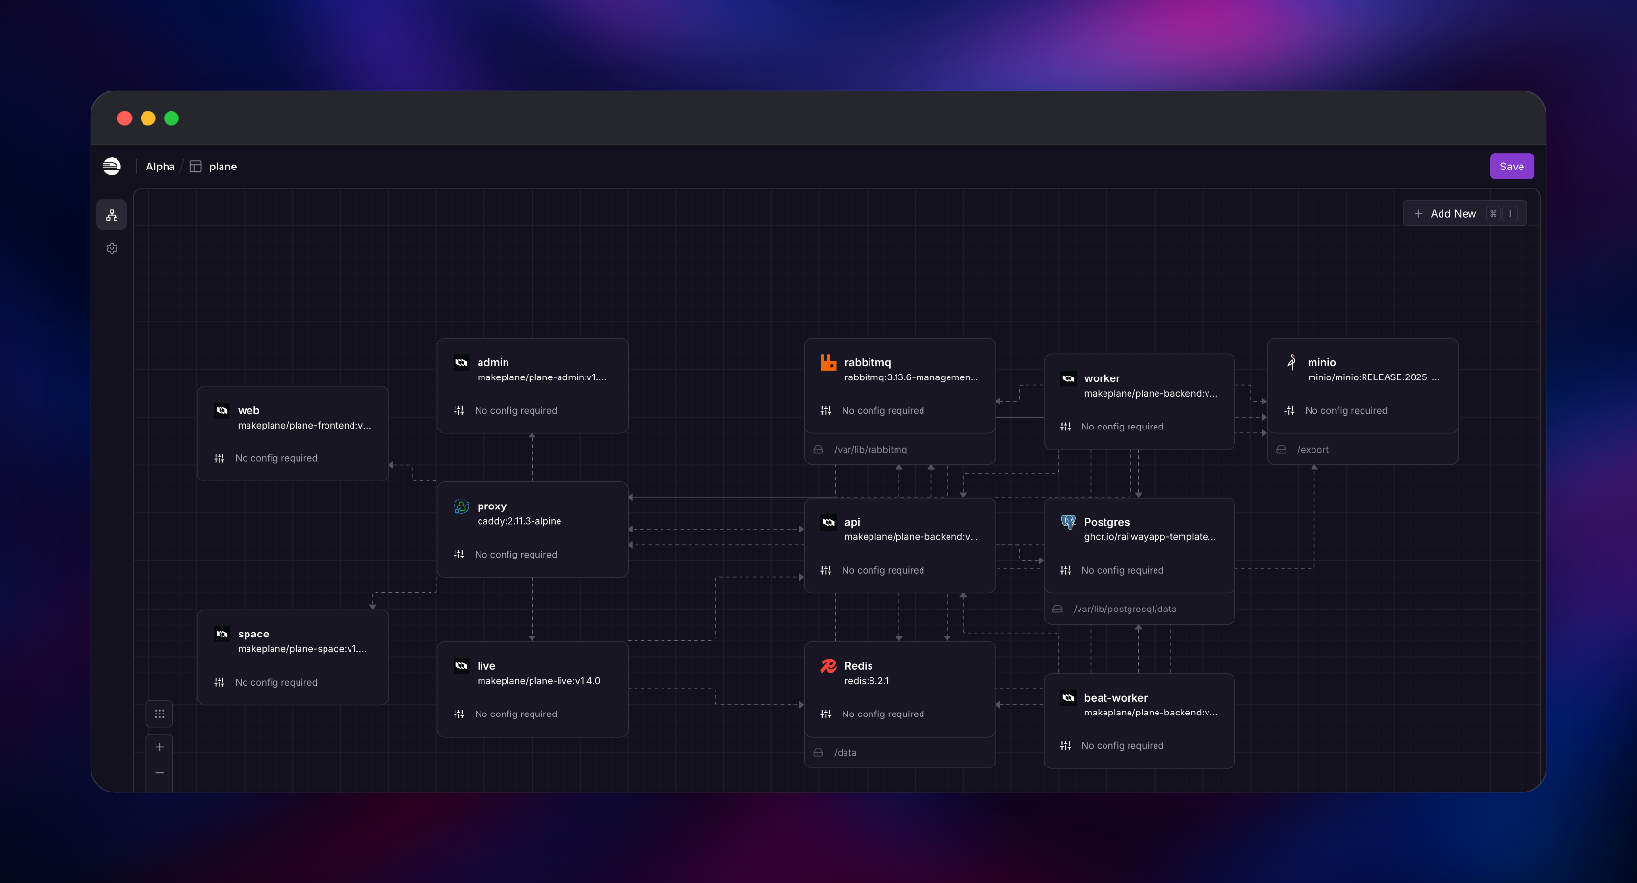This screenshot has width=1637, height=883.
Task: Click the proxy Caddy icon
Action: 461,506
